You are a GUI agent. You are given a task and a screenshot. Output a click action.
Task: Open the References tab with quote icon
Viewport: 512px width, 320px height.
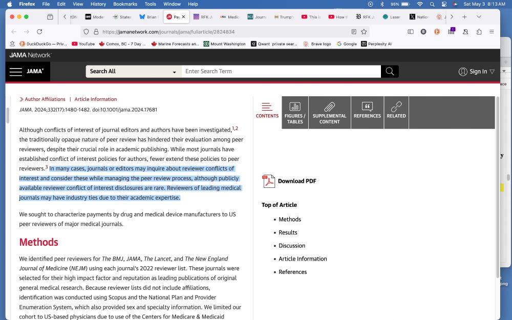[367, 113]
